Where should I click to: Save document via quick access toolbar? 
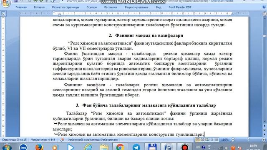16,1
